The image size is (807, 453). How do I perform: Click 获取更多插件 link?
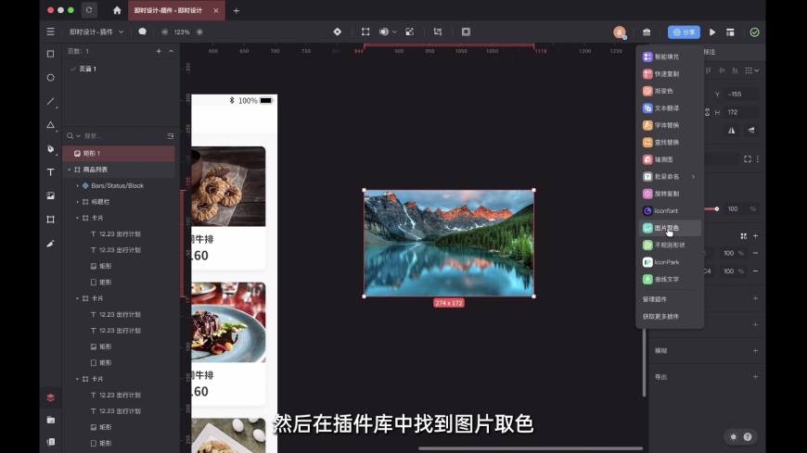point(660,316)
